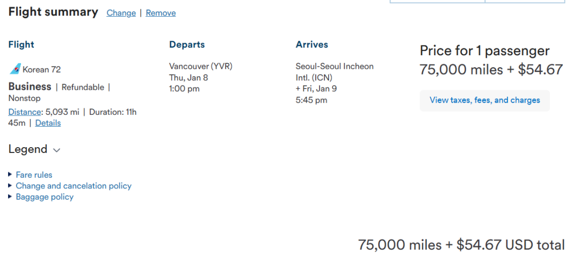Click the USD total price at bottom
The width and height of the screenshot is (580, 262).
click(461, 245)
